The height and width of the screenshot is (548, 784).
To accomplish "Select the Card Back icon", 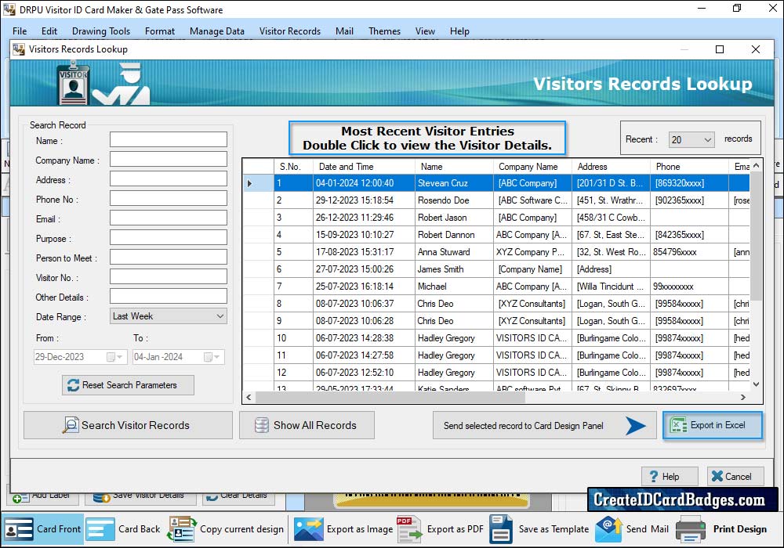I will tap(100, 529).
